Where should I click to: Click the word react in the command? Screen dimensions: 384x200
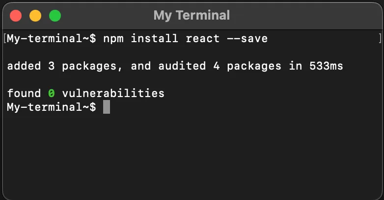[x=202, y=39]
